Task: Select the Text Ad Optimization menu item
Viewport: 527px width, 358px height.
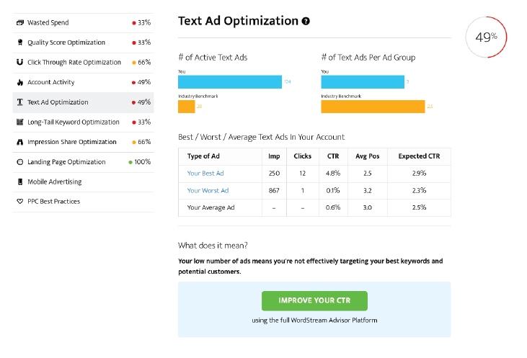Action: click(83, 102)
